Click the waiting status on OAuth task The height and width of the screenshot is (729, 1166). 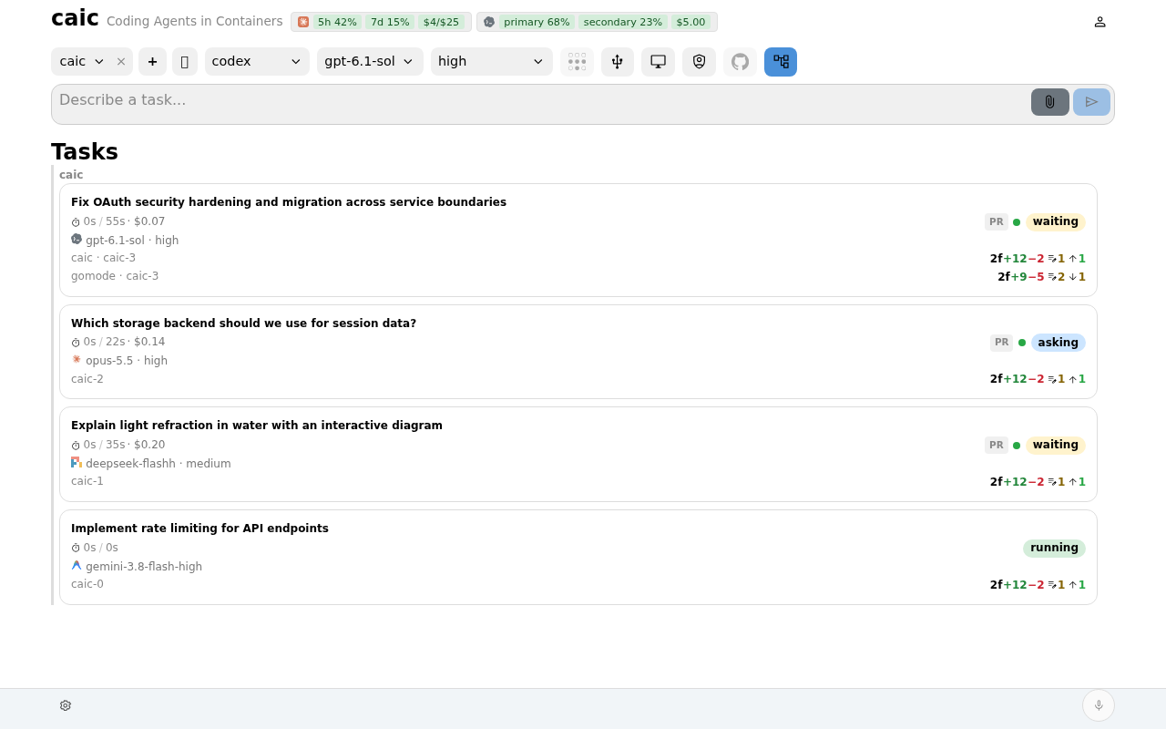click(x=1056, y=221)
